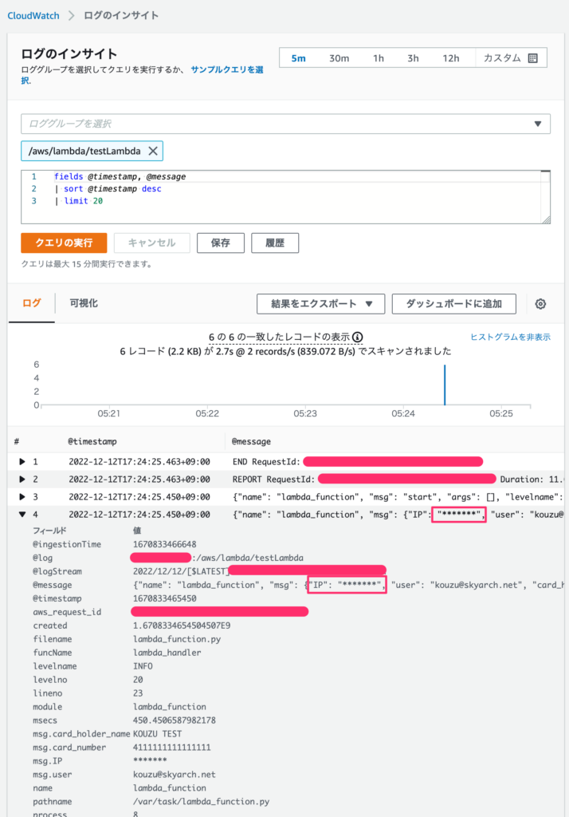Image resolution: width=569 pixels, height=817 pixels.
Task: Click the END RequestId message text
Action: pos(266,462)
